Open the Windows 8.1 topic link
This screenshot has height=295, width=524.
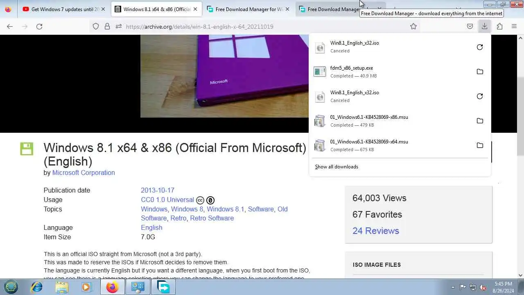(225, 209)
